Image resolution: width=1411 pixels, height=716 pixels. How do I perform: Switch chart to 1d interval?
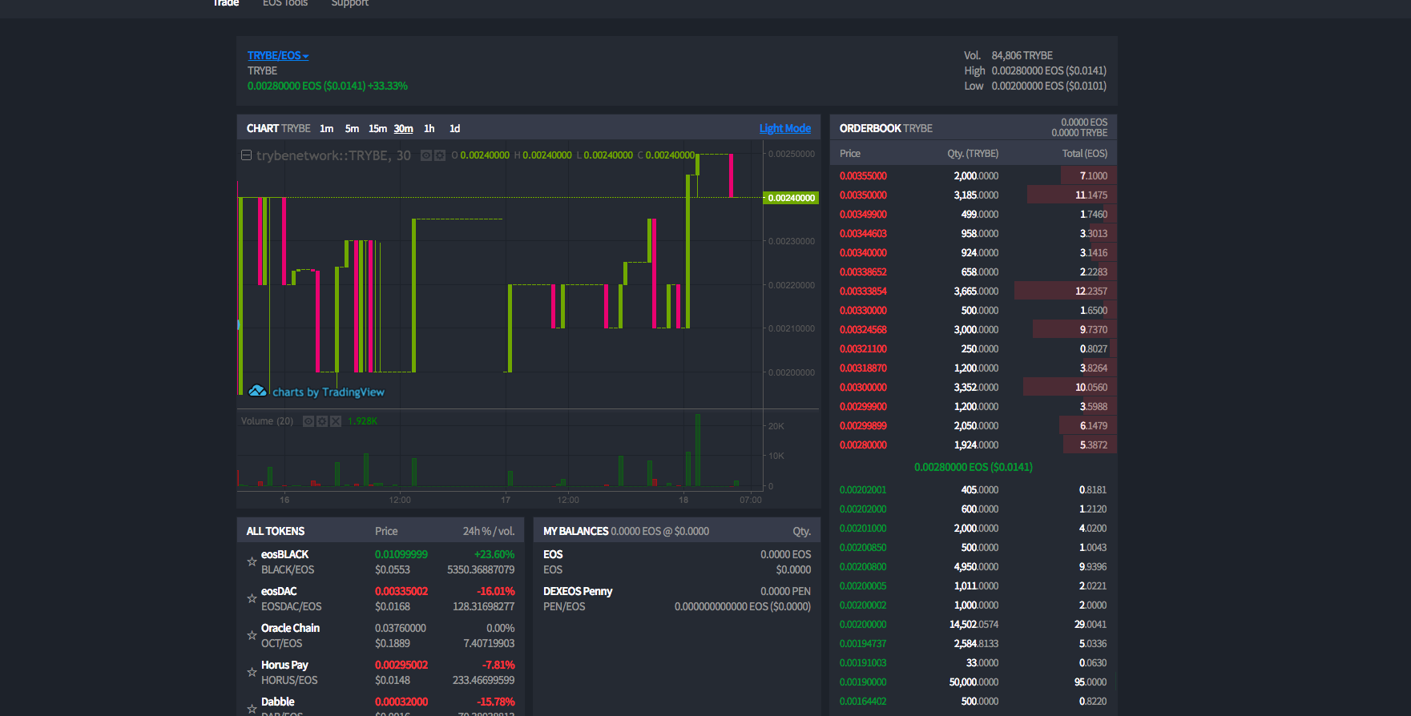coord(454,129)
